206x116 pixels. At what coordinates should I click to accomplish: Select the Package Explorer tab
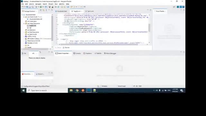click(29, 11)
